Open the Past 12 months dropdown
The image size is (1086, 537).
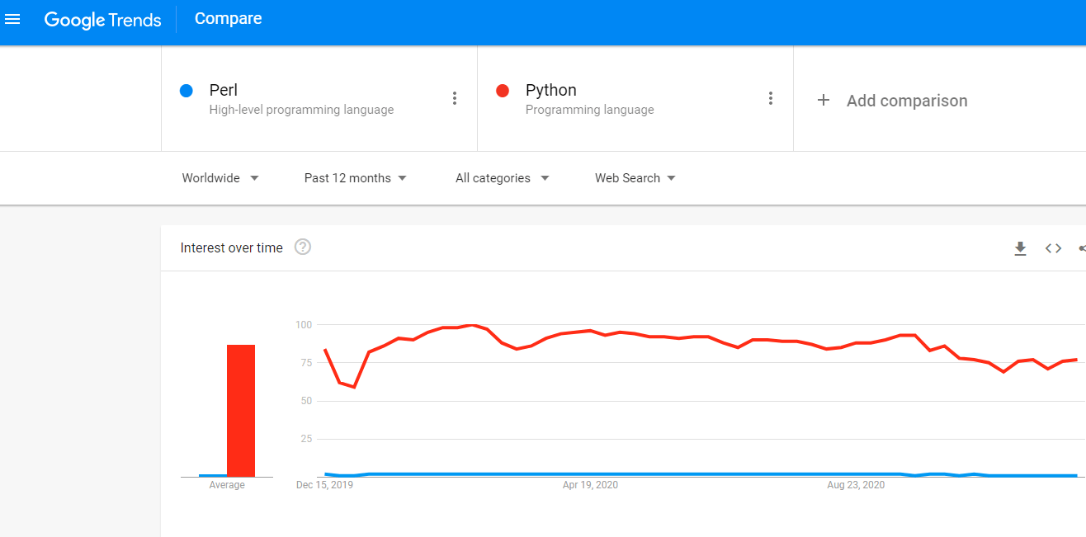click(355, 178)
